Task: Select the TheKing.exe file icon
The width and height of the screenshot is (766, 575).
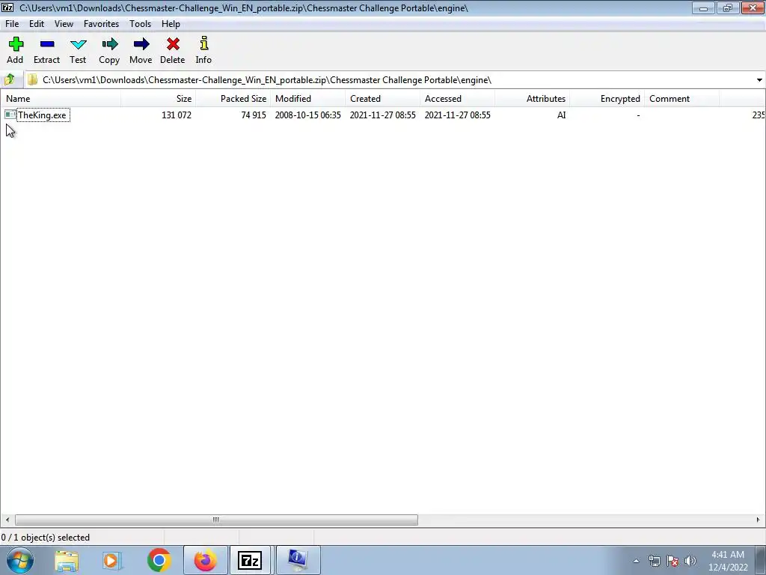Action: coord(10,115)
